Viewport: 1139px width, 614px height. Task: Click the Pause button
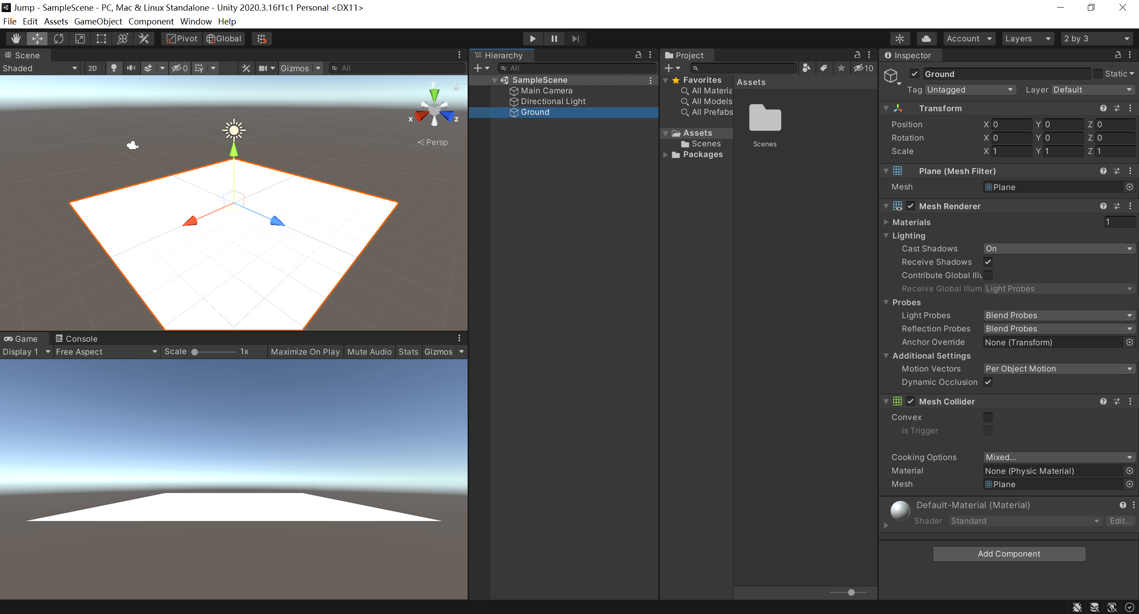[x=554, y=39]
